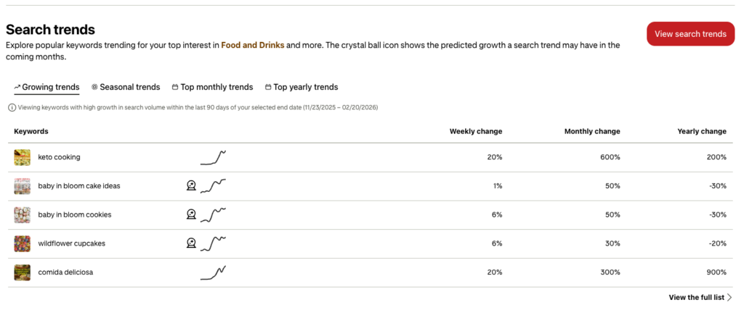Viewport: 744px width, 313px height.
Task: Click comida deliciosa sparkline trend chart
Action: 214,272
